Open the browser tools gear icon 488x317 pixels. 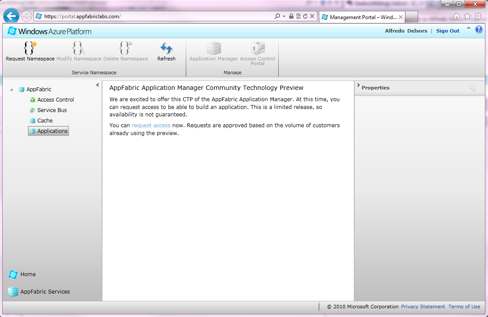coord(478,17)
